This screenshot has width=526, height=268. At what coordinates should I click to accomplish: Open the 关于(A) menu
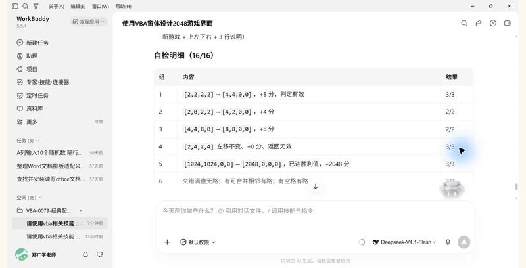point(57,7)
